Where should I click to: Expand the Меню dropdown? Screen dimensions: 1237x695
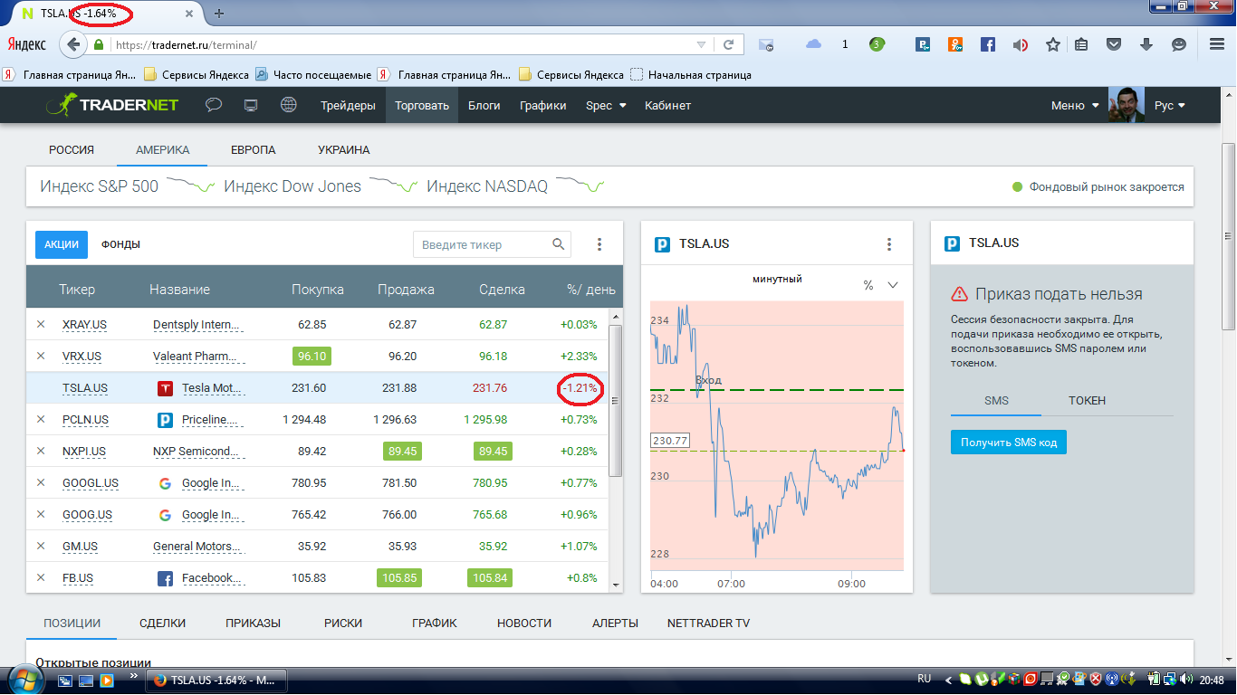1076,105
